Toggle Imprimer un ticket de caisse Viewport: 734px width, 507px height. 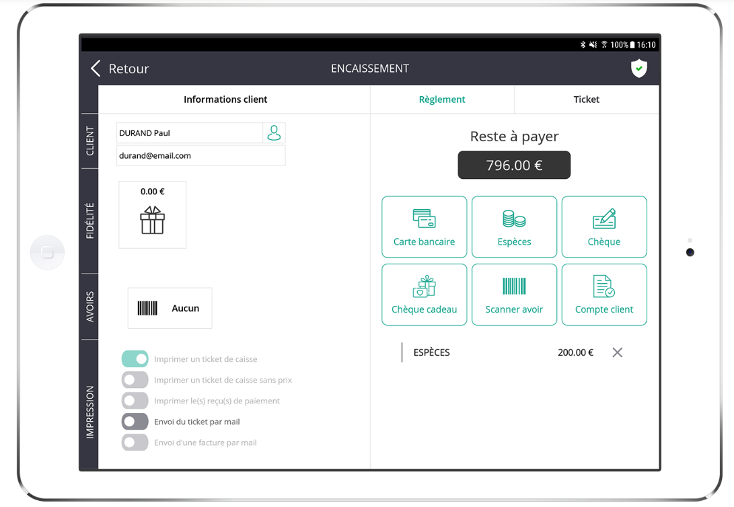coord(135,359)
